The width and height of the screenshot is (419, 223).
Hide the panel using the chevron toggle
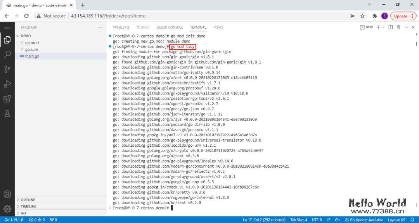(407, 27)
